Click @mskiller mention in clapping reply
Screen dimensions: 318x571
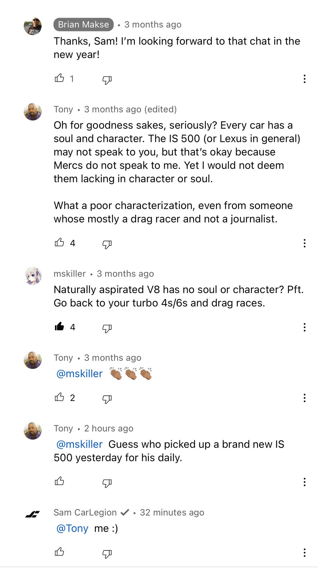[80, 374]
